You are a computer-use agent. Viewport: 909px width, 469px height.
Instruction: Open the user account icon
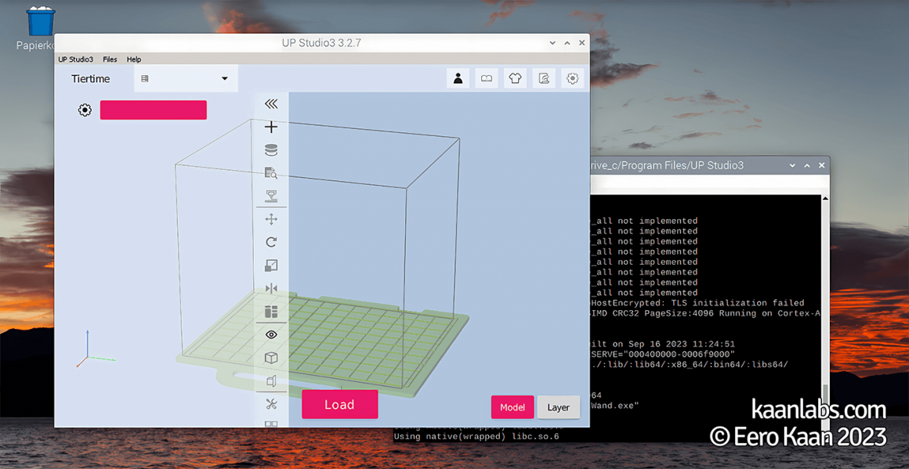(x=458, y=78)
